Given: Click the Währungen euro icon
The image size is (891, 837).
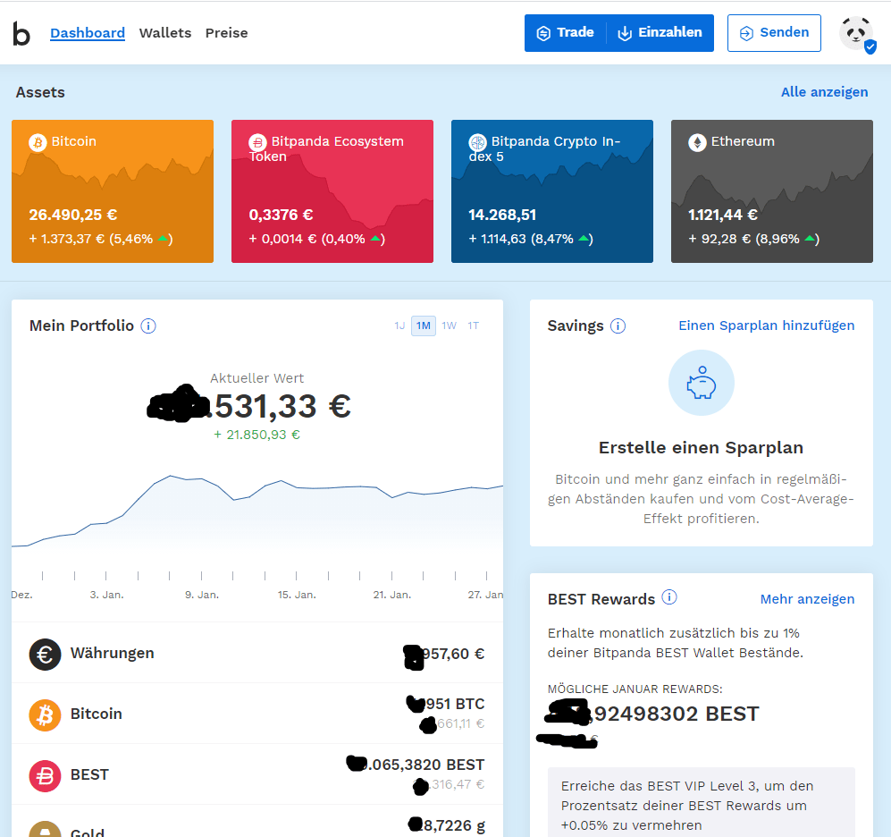Looking at the screenshot, I should tap(45, 655).
